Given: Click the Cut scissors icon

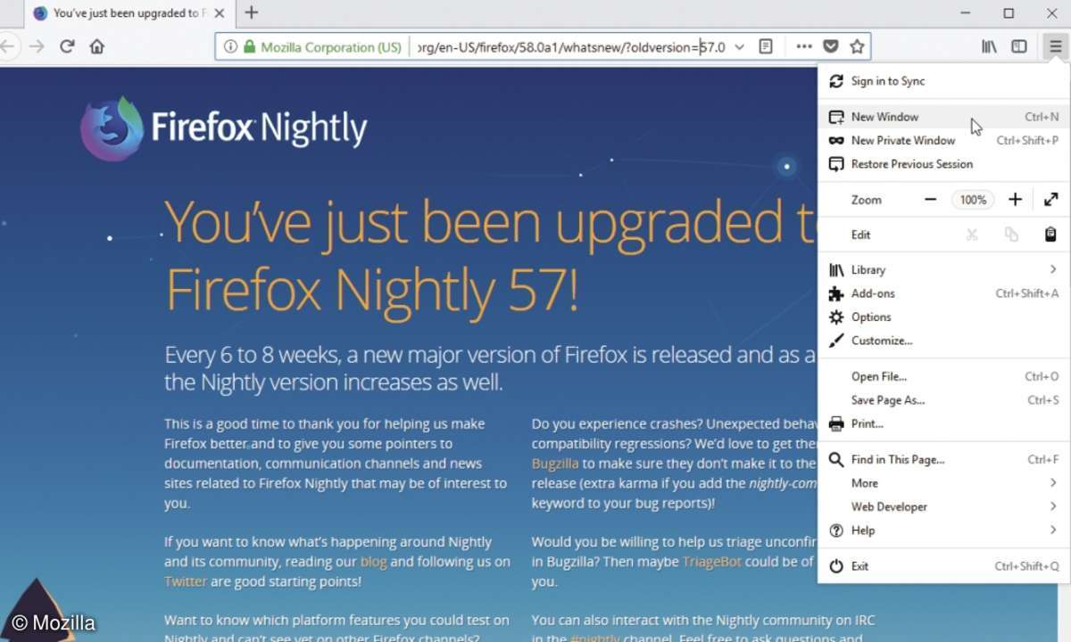Looking at the screenshot, I should [972, 235].
